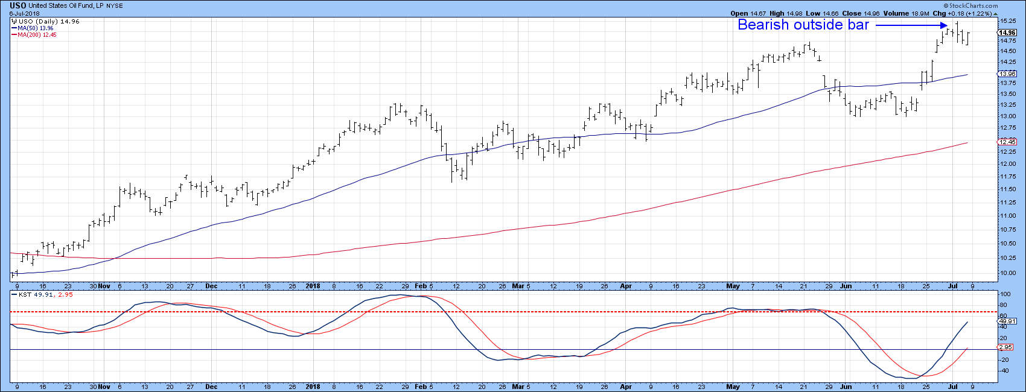Click the Apr label under the KST panel

[x=626, y=387]
